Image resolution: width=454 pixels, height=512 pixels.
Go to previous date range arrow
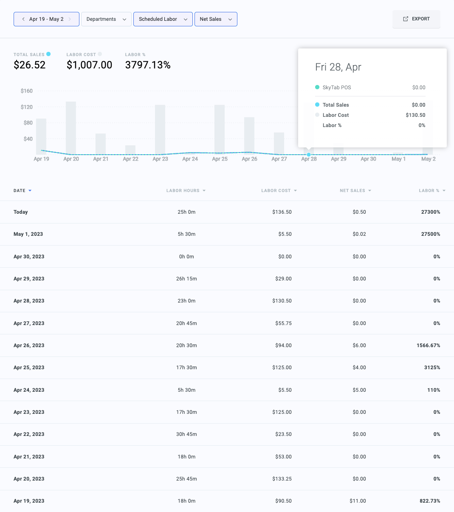click(x=23, y=19)
